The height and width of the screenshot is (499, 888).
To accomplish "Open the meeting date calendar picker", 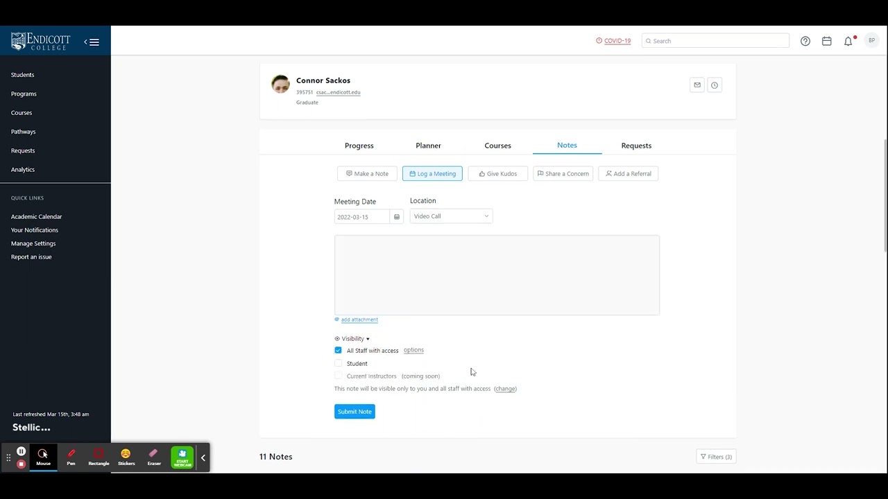I will click(397, 217).
